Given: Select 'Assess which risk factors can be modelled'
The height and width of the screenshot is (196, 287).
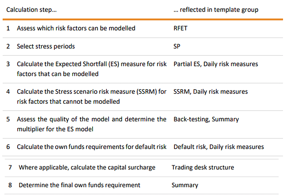Looking at the screenshot, I should click(x=76, y=28).
